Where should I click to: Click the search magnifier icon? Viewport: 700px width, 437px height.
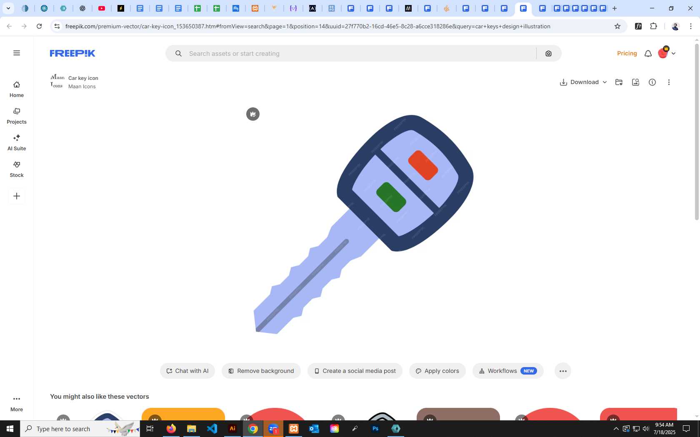pos(178,53)
